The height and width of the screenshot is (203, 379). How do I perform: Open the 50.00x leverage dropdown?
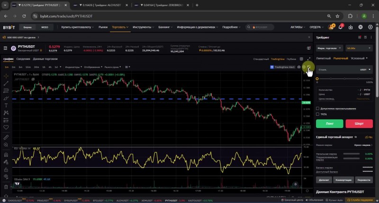click(359, 48)
